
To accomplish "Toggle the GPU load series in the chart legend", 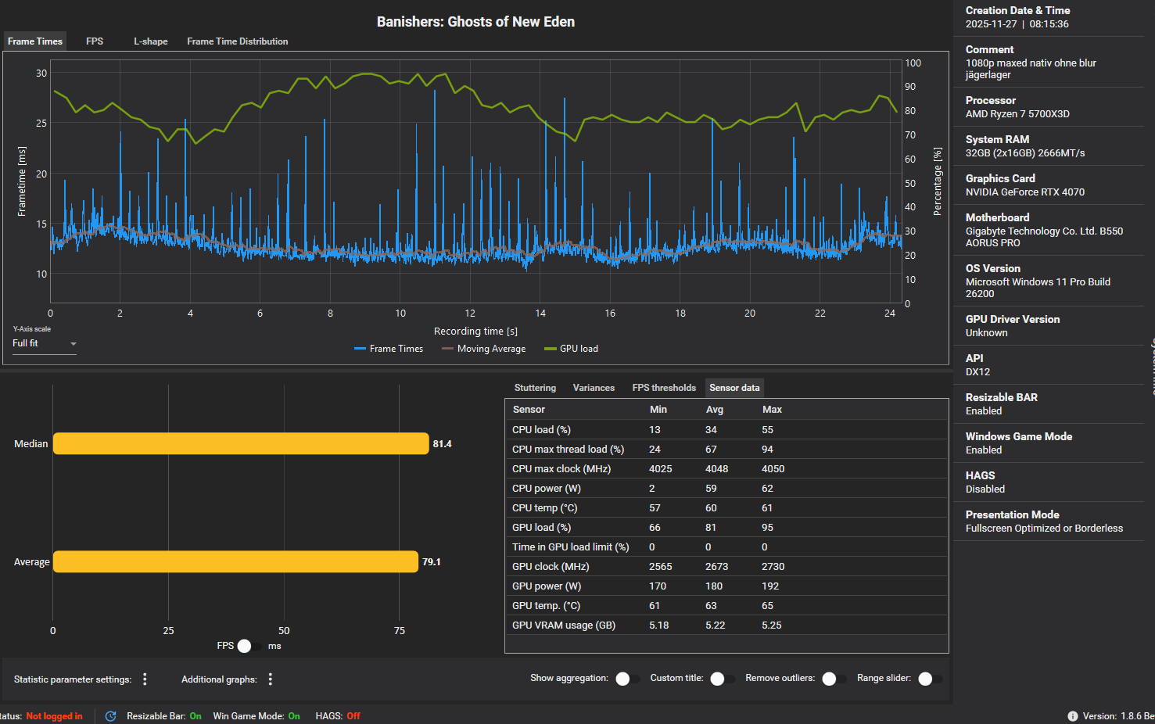I will tap(572, 349).
